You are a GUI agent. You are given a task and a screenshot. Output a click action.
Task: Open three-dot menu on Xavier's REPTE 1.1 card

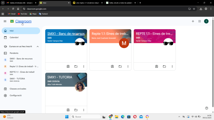[172, 66]
